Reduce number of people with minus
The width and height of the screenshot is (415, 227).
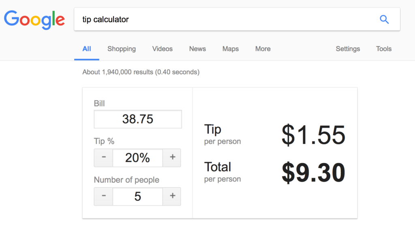(103, 196)
